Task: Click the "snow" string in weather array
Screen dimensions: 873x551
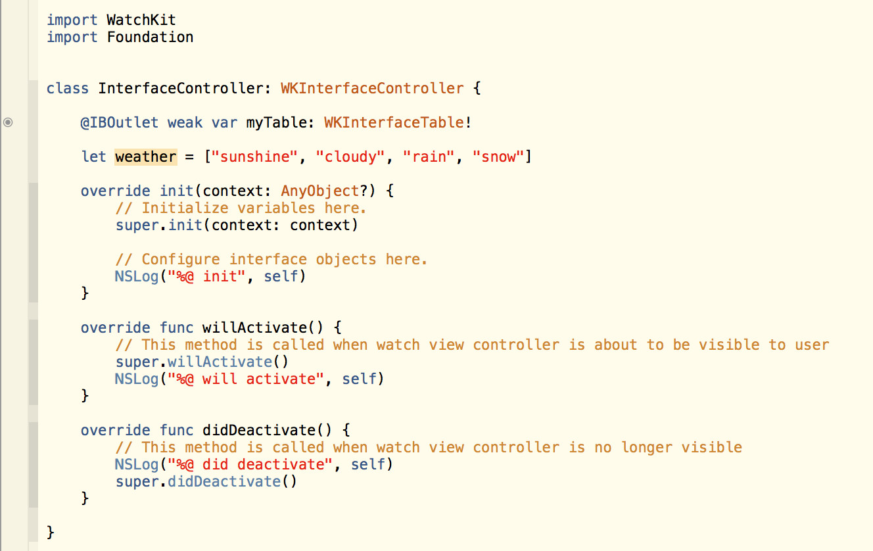Action: [x=498, y=156]
